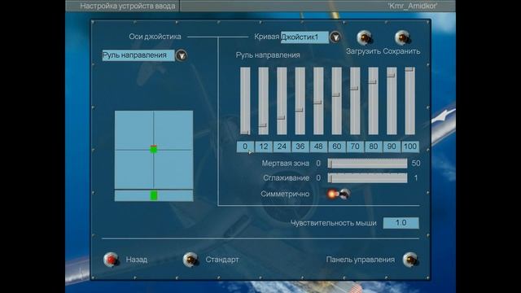Click the curve value box showing 36
The width and height of the screenshot is (521, 293).
click(300, 146)
